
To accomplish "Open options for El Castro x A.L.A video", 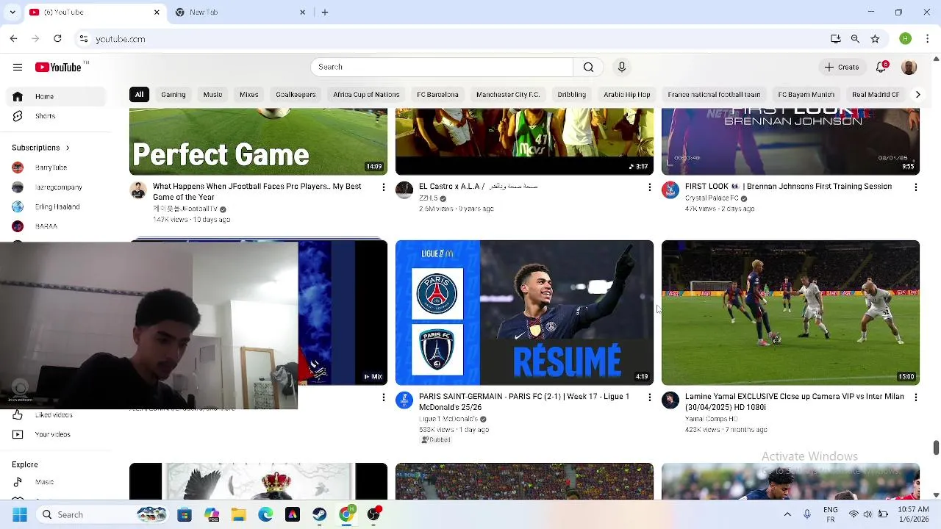I will pyautogui.click(x=649, y=187).
